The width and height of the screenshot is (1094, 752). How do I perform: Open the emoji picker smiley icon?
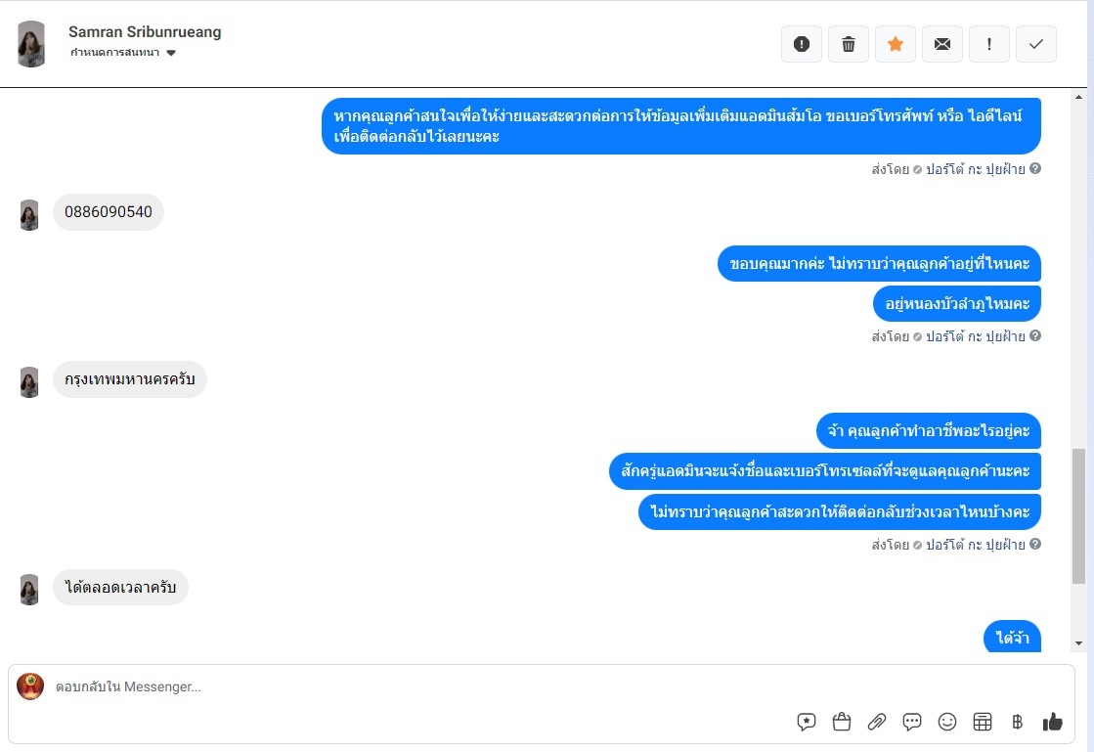(946, 722)
